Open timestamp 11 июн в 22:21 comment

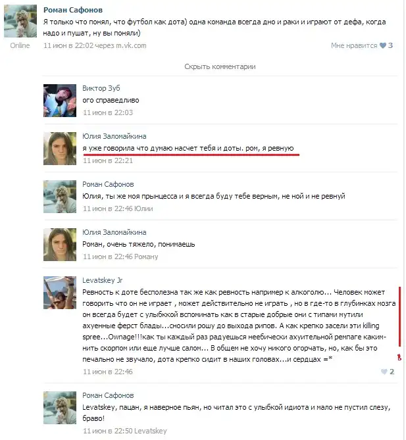(x=107, y=160)
